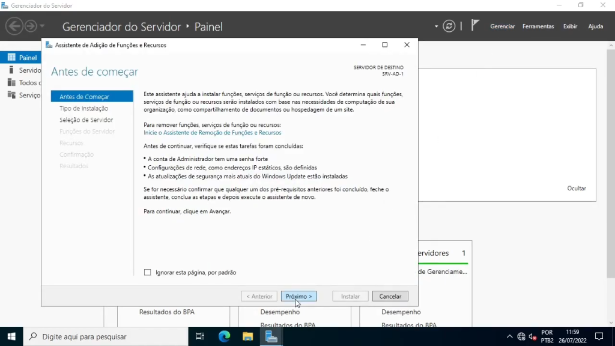Select the Antes de Começar wizard step
Viewport: 615px width, 346px height.
point(92,97)
